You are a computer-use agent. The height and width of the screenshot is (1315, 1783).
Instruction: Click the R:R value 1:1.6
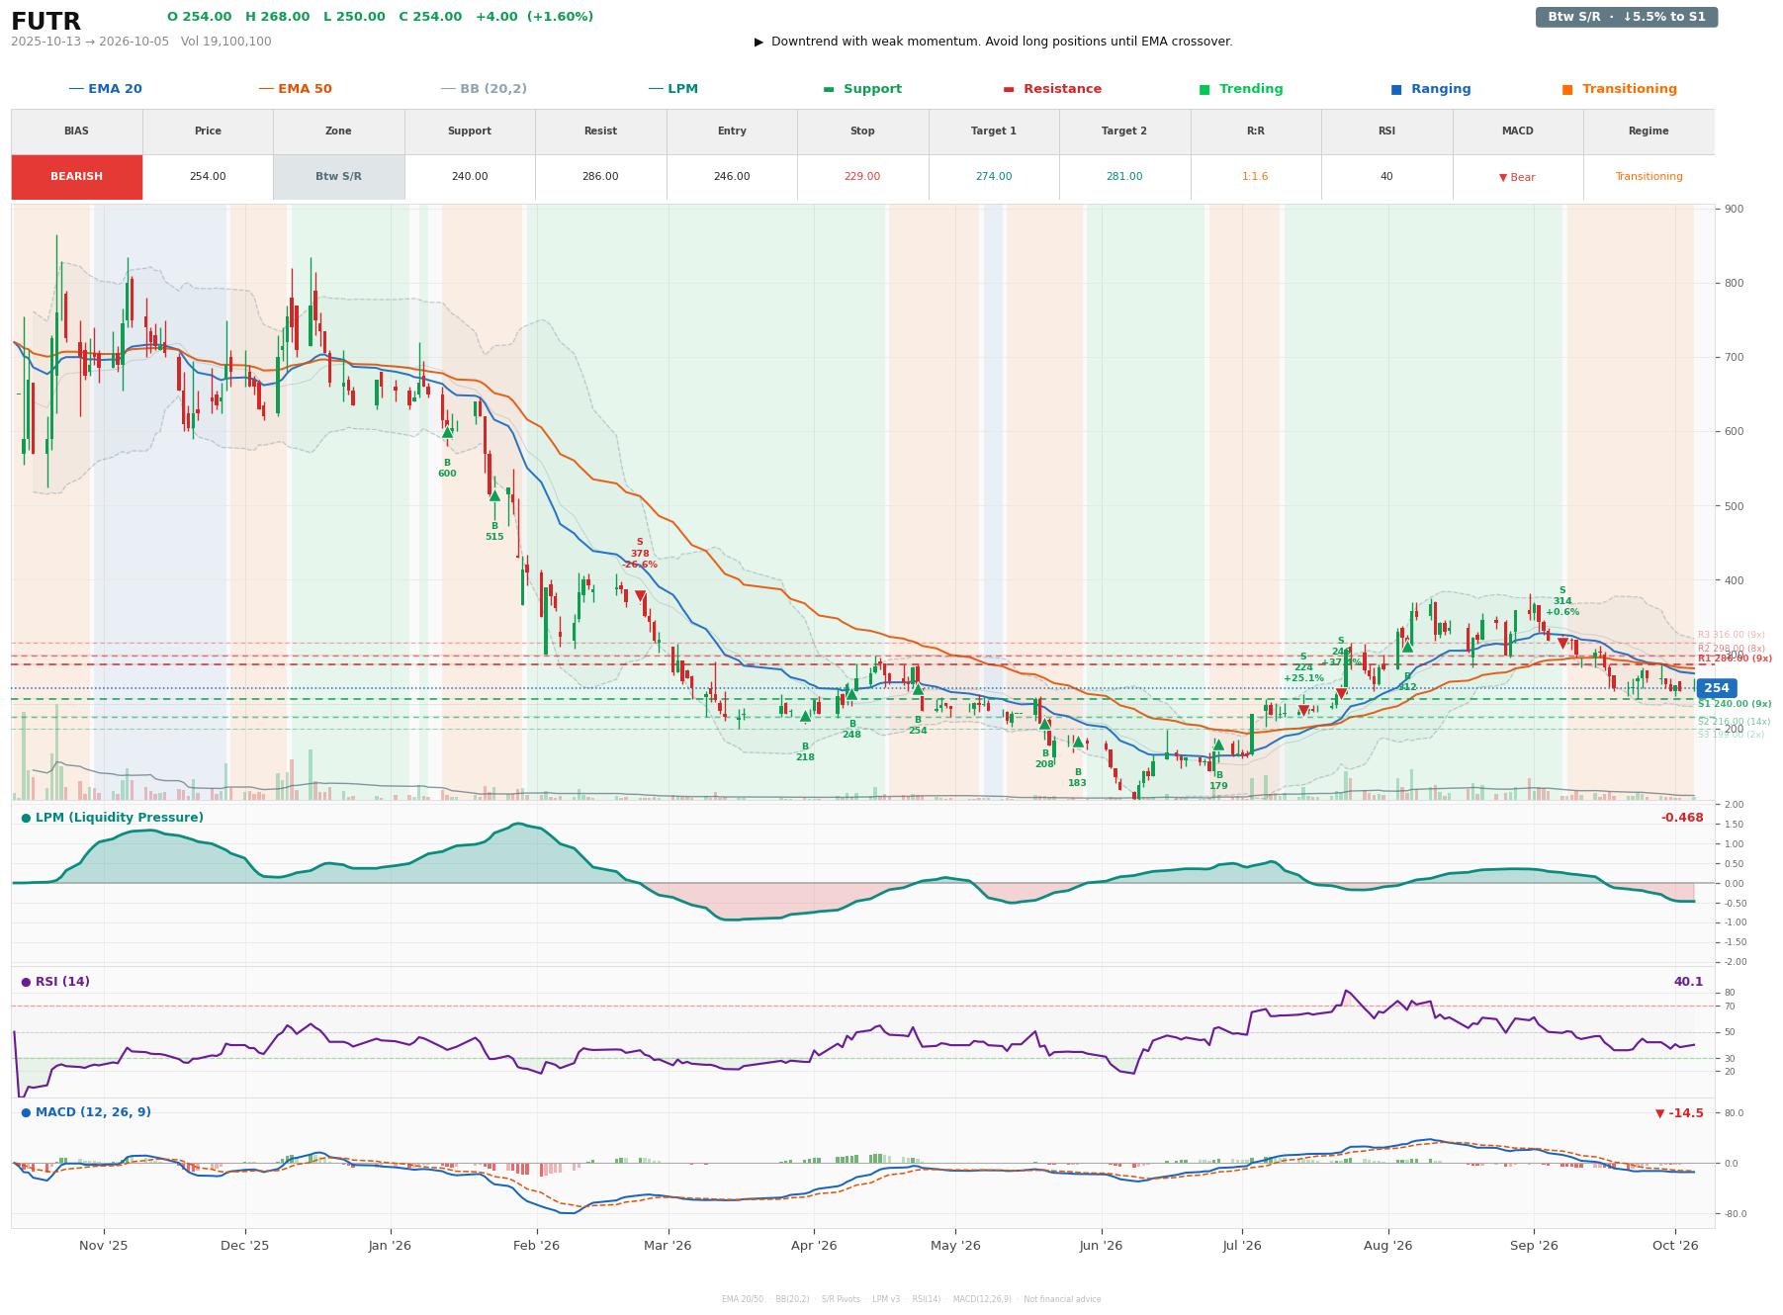pyautogui.click(x=1256, y=177)
